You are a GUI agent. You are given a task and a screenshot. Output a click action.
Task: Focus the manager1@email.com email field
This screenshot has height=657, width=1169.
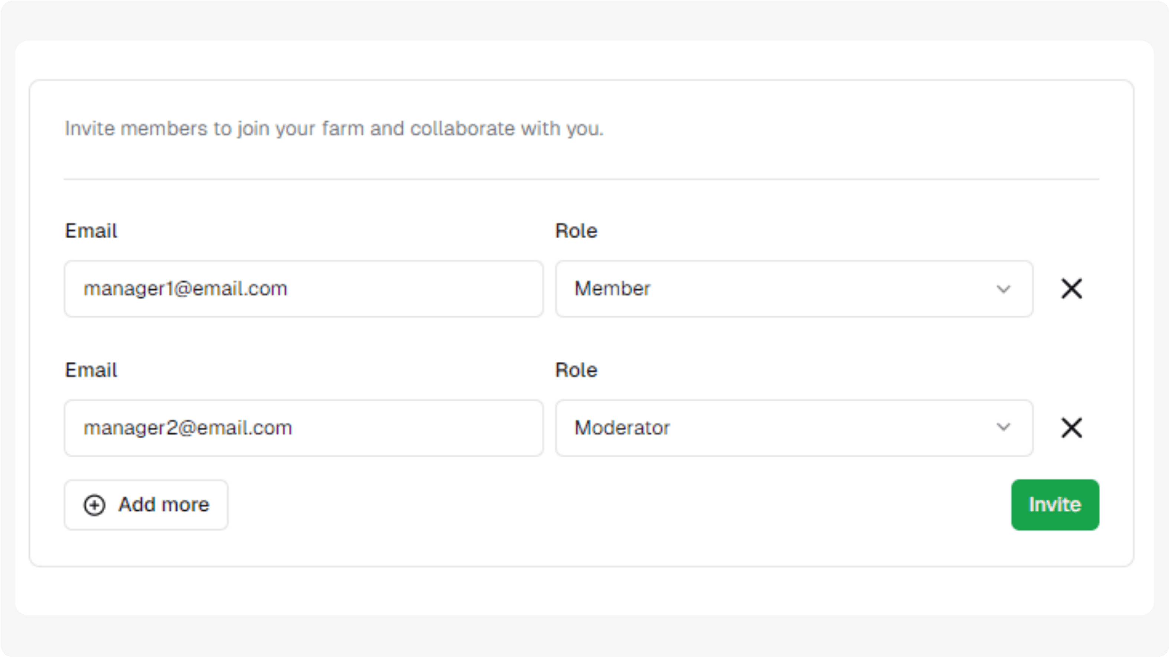click(x=304, y=289)
